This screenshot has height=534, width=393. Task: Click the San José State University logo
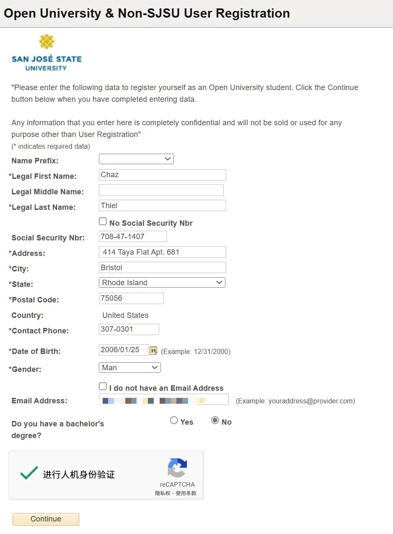[47, 53]
